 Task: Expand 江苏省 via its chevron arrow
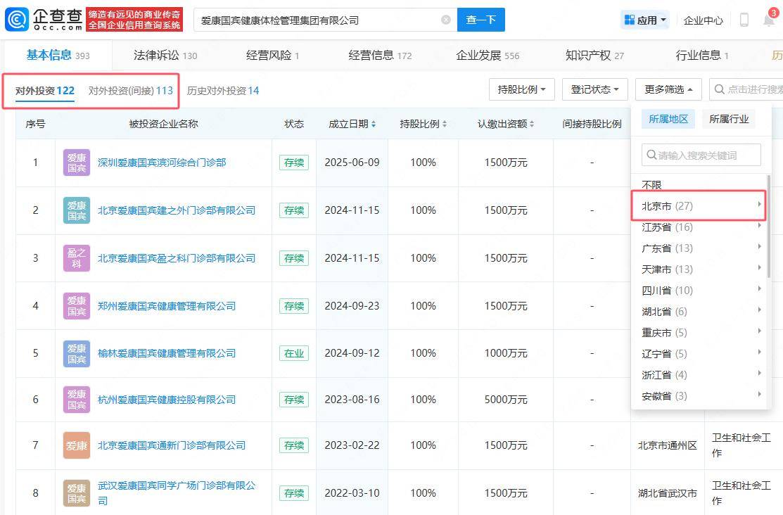click(x=759, y=227)
